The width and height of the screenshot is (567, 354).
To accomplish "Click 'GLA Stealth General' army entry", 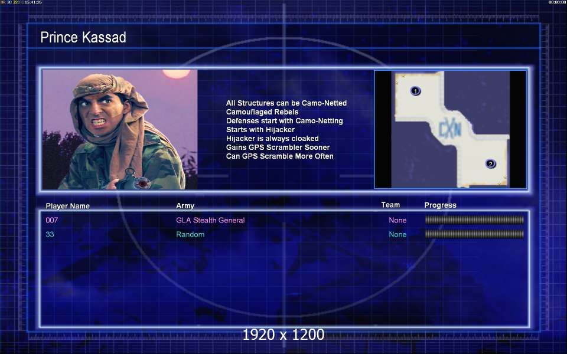I will pyautogui.click(x=210, y=220).
